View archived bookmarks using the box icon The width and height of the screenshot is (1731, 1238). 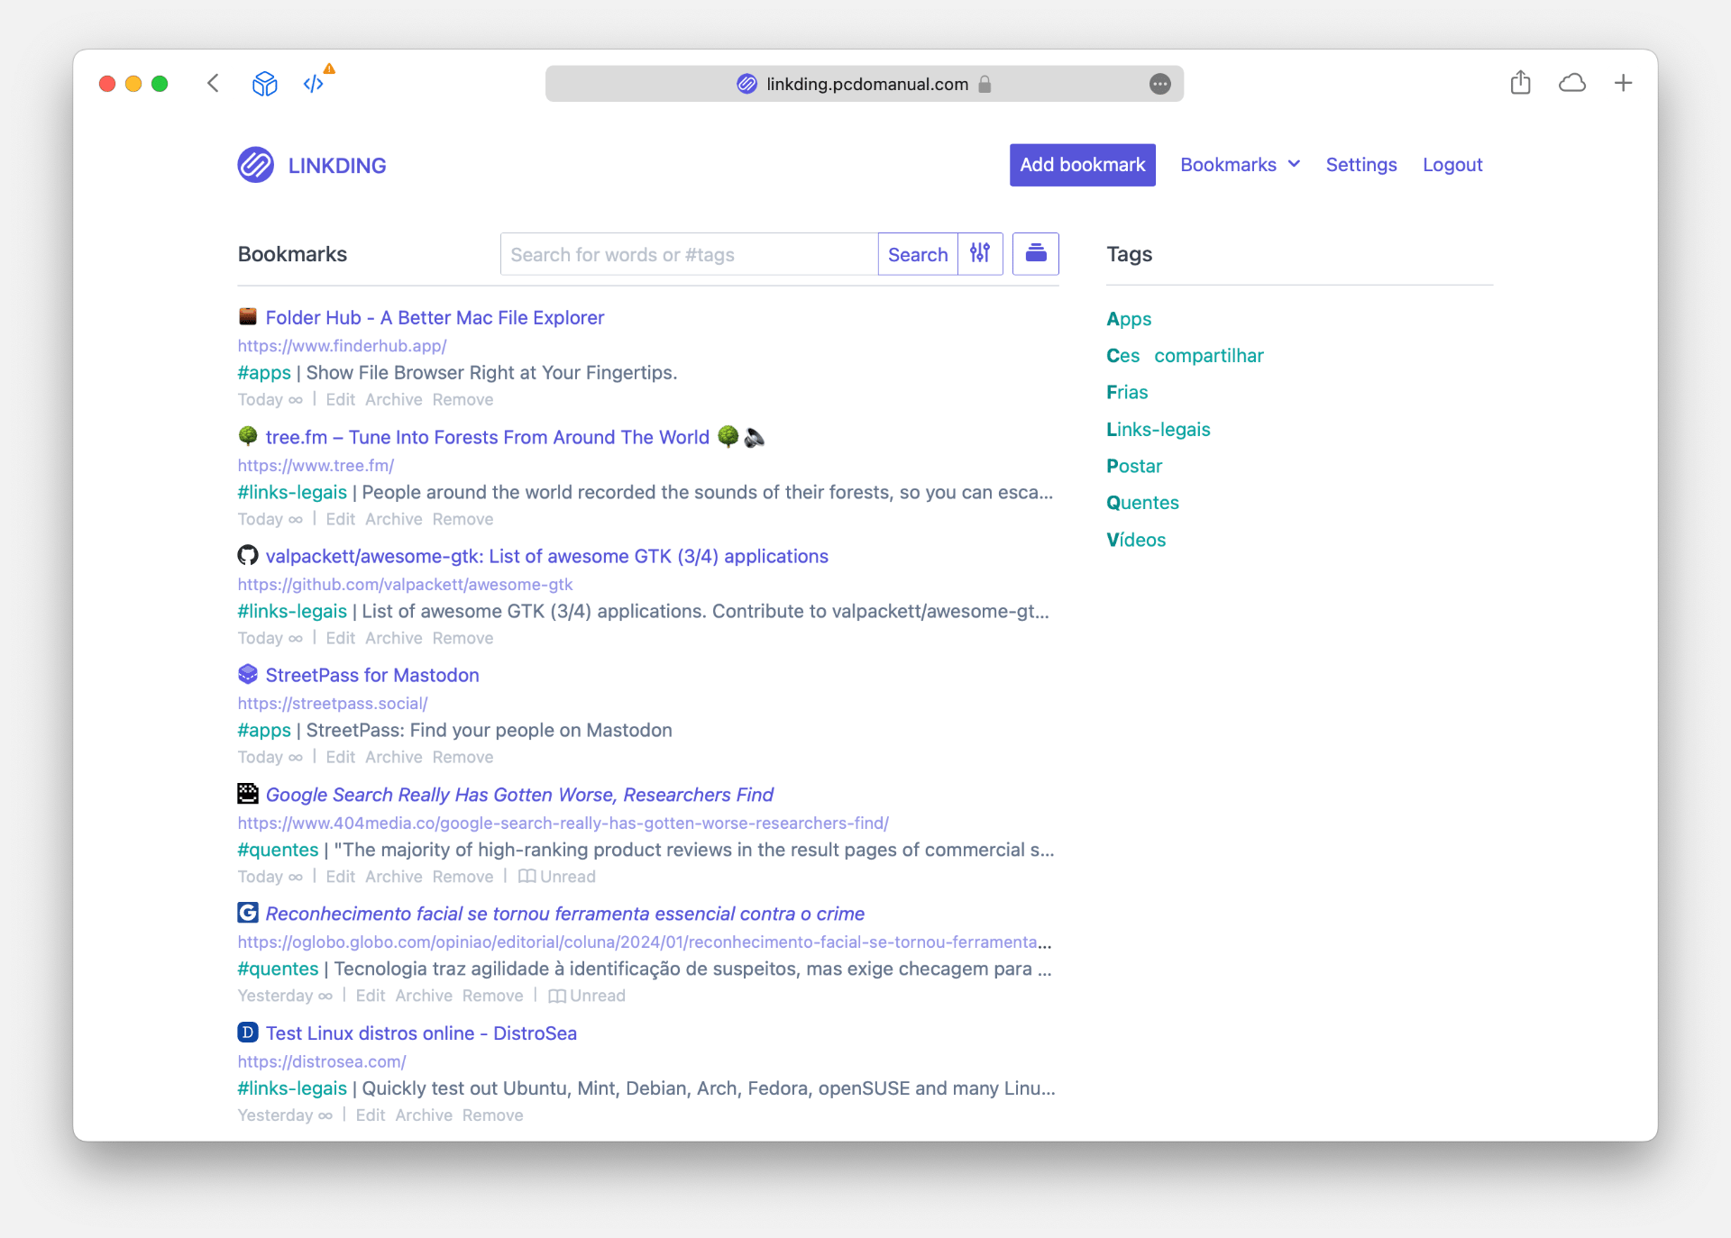(1035, 254)
